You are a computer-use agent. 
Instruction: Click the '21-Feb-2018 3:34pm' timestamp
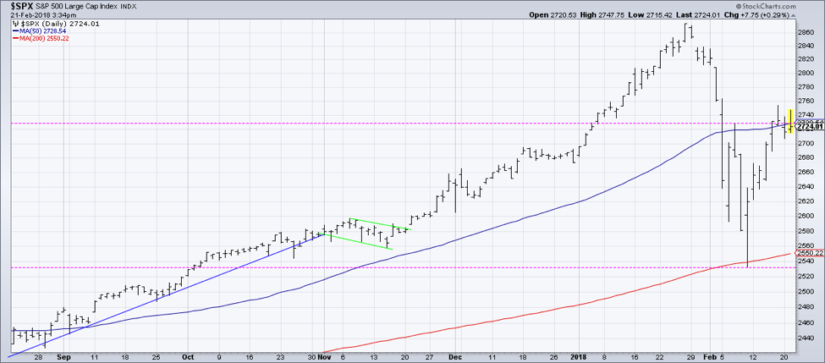41,15
